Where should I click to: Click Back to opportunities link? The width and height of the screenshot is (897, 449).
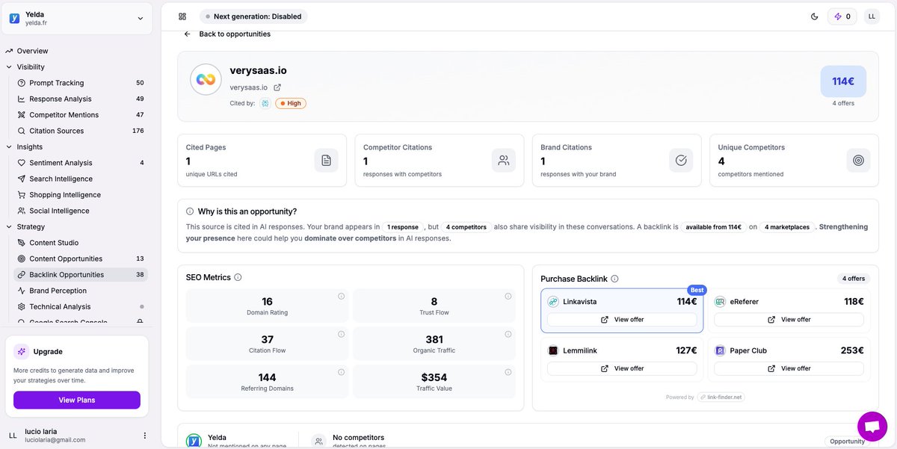coord(235,34)
